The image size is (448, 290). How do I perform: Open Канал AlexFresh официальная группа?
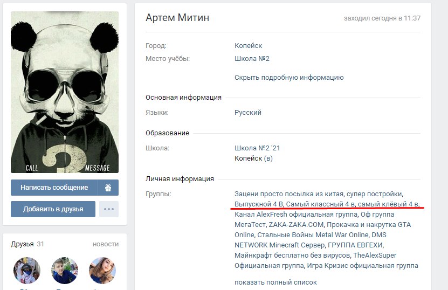point(296,215)
